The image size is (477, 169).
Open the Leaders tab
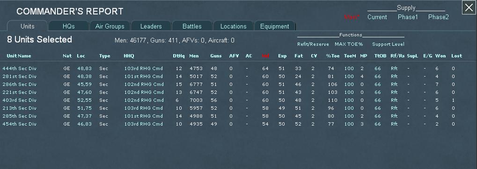click(x=151, y=26)
